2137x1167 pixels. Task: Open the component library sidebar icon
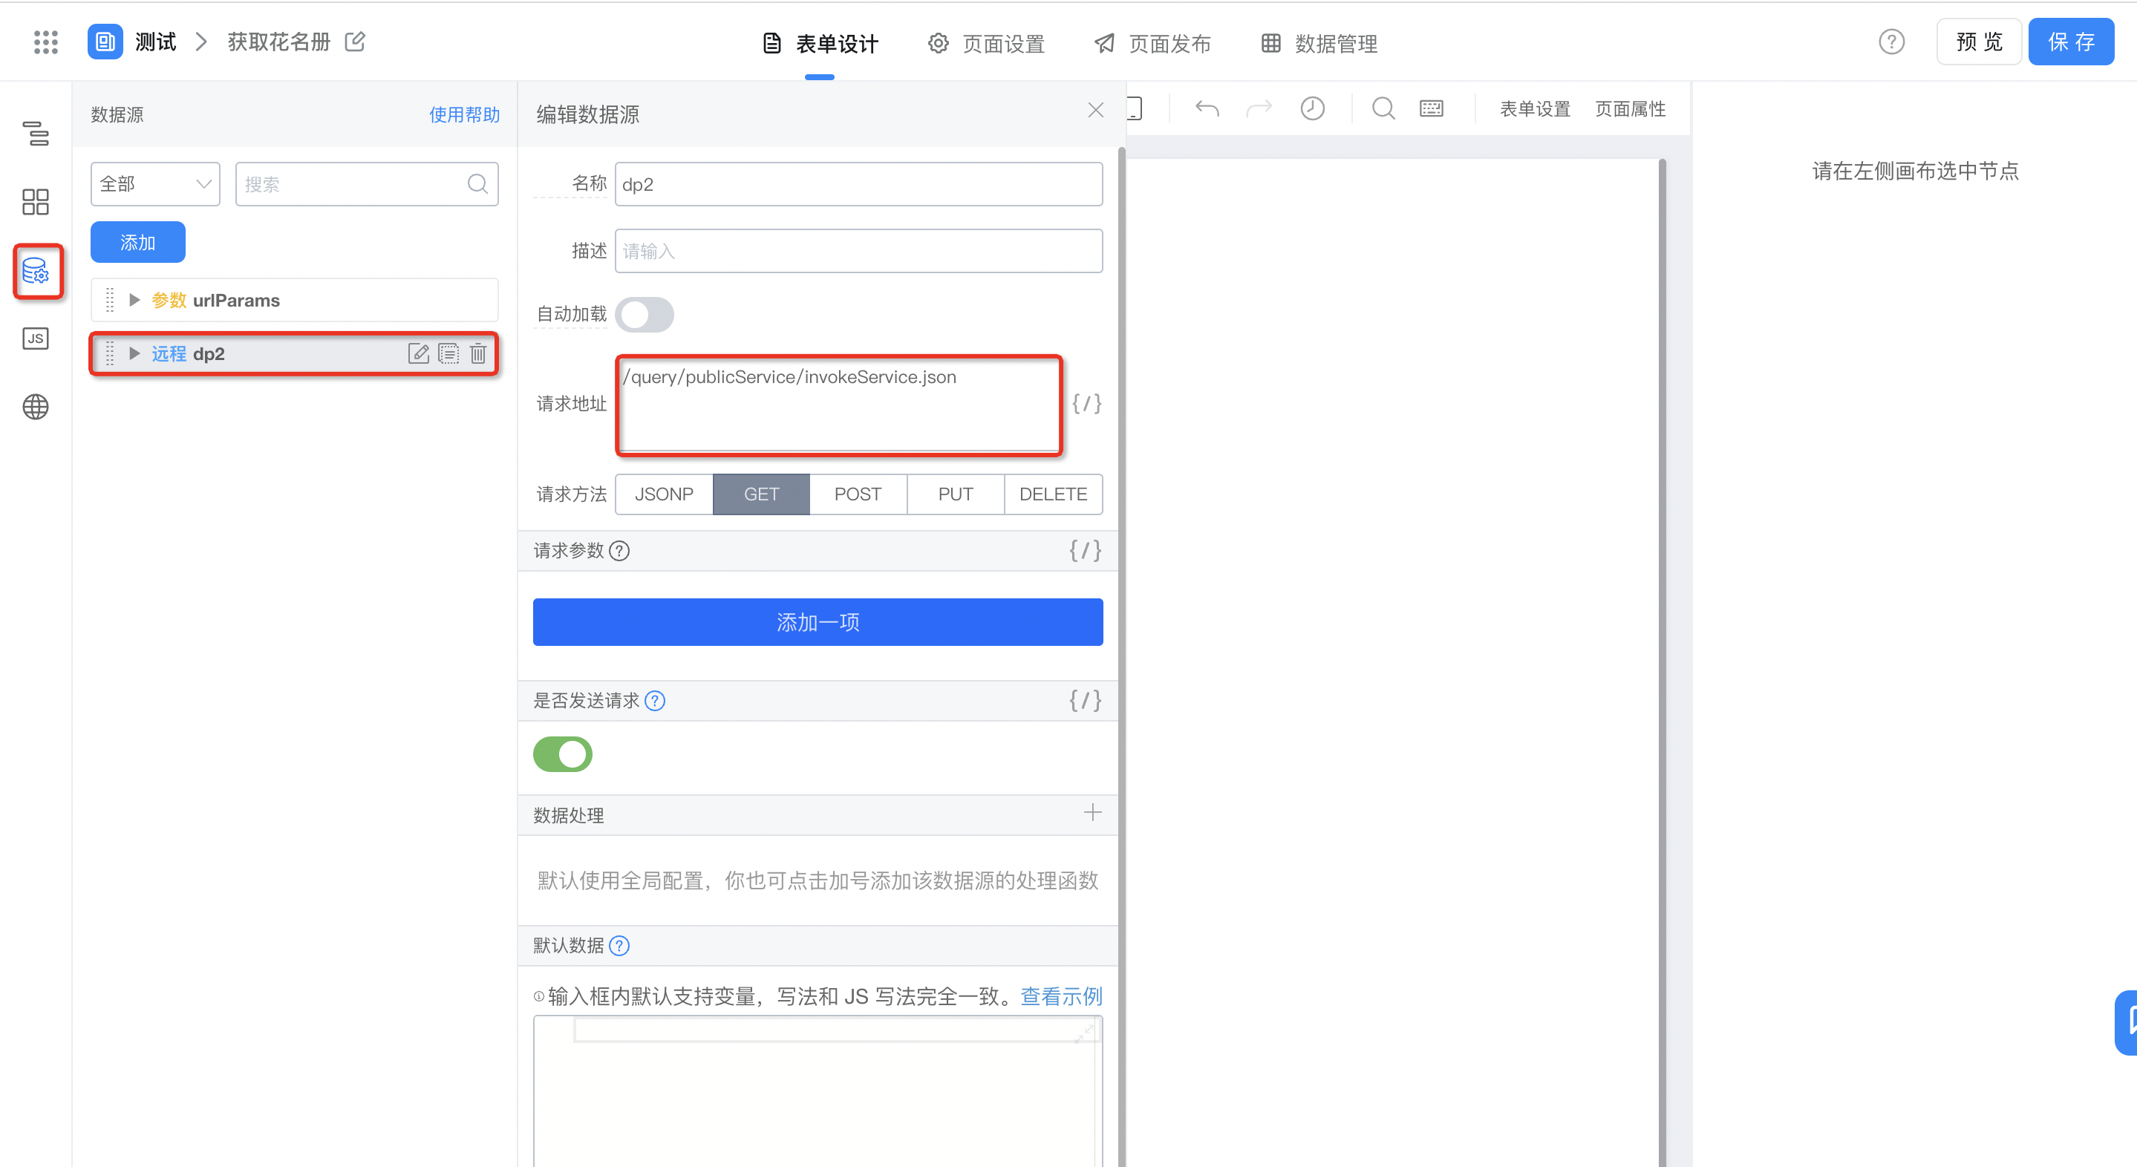(x=35, y=201)
